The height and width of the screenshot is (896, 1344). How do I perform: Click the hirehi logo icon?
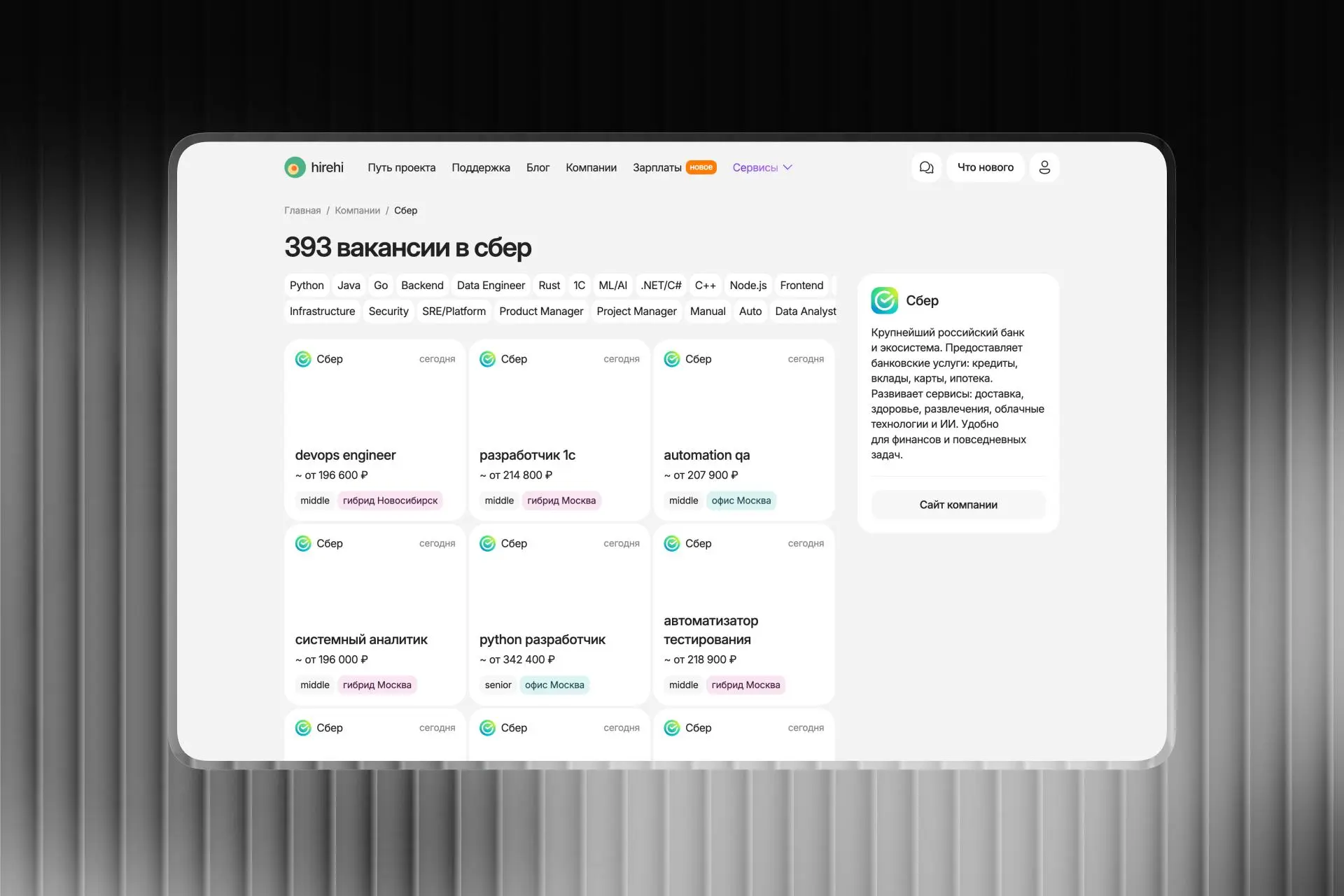coord(295,167)
